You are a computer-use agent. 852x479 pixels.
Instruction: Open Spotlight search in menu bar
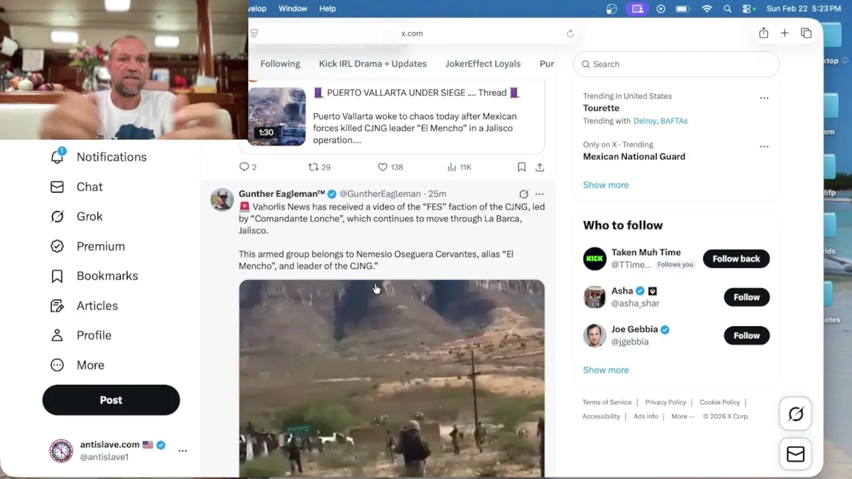[728, 9]
